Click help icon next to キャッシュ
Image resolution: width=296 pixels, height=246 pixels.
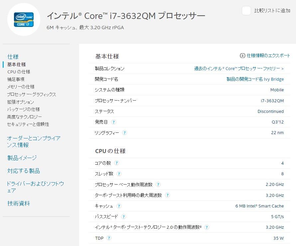119,206
